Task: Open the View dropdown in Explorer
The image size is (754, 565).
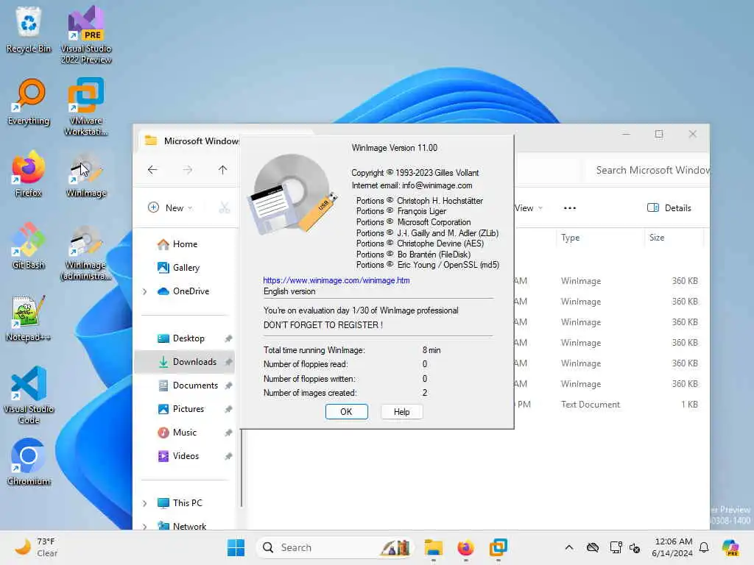Action: (x=528, y=208)
